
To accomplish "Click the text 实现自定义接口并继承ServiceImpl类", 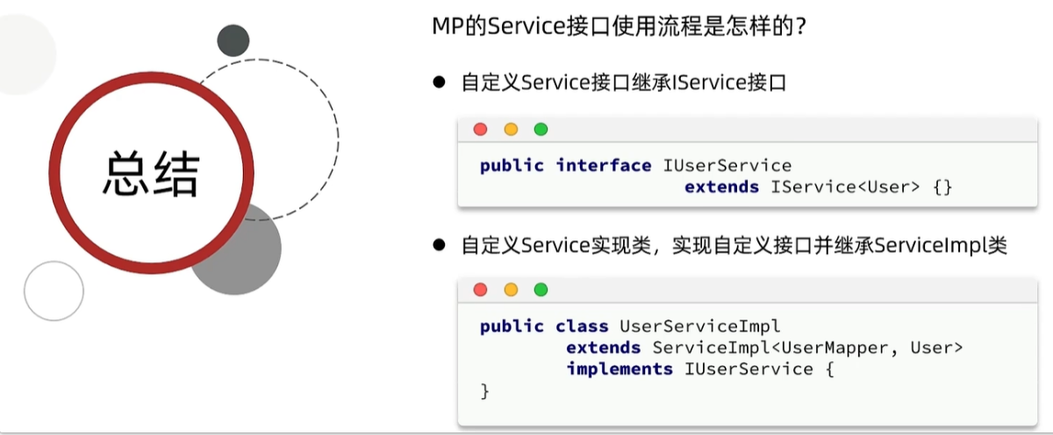I will [838, 246].
